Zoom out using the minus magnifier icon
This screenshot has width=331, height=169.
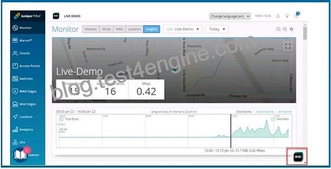279,29
